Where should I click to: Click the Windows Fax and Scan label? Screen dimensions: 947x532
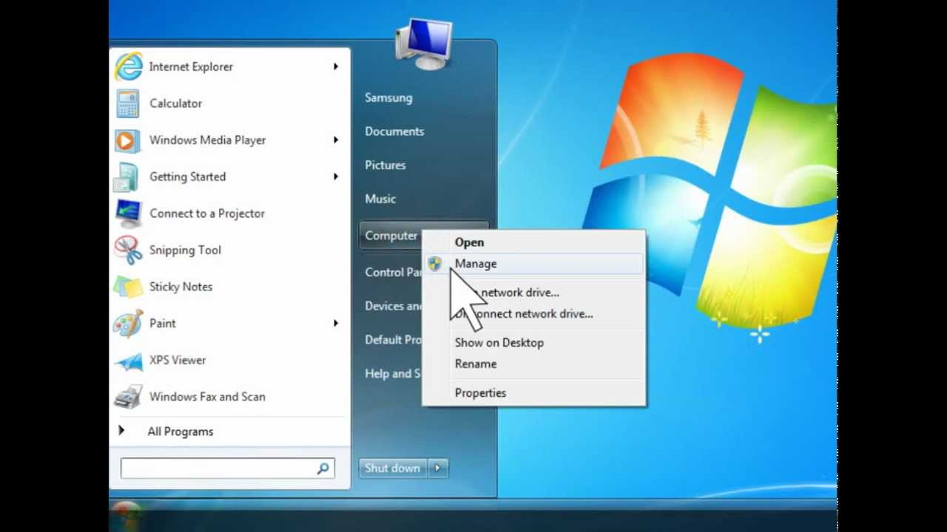tap(207, 397)
